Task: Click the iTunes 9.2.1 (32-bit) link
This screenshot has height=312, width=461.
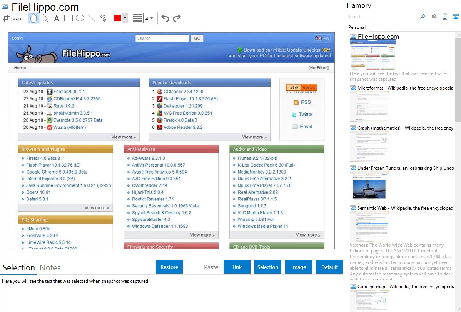Action: tap(257, 158)
